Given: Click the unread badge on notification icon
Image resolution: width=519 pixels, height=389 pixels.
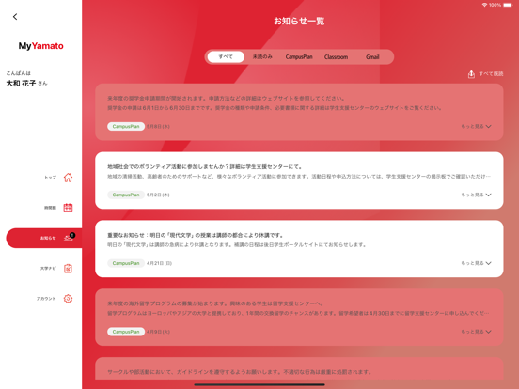Looking at the screenshot, I should coord(72,235).
